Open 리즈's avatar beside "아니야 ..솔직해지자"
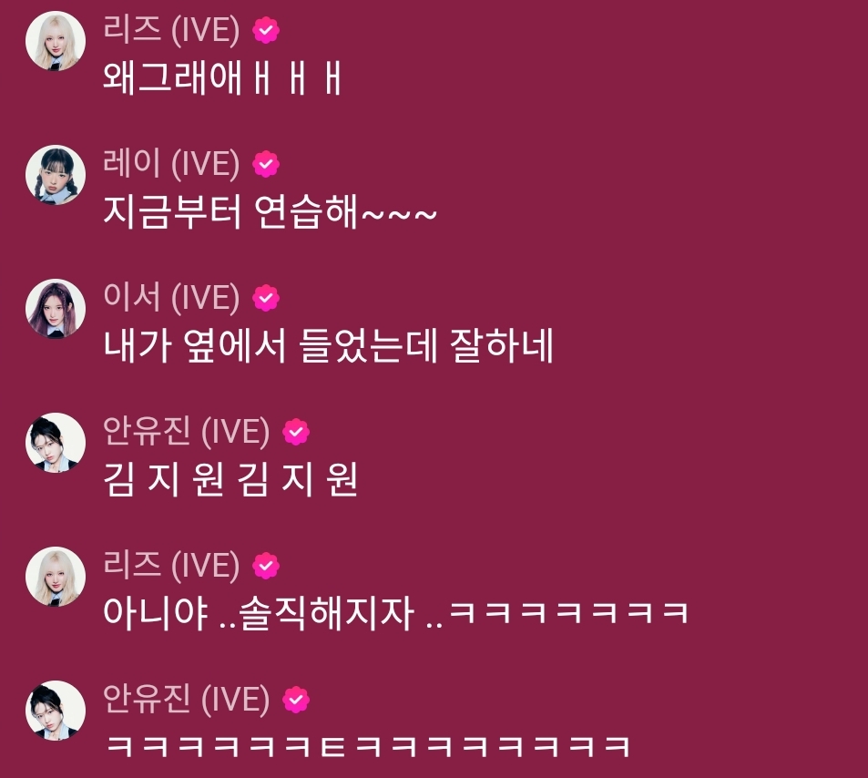The height and width of the screenshot is (778, 868). 56,577
